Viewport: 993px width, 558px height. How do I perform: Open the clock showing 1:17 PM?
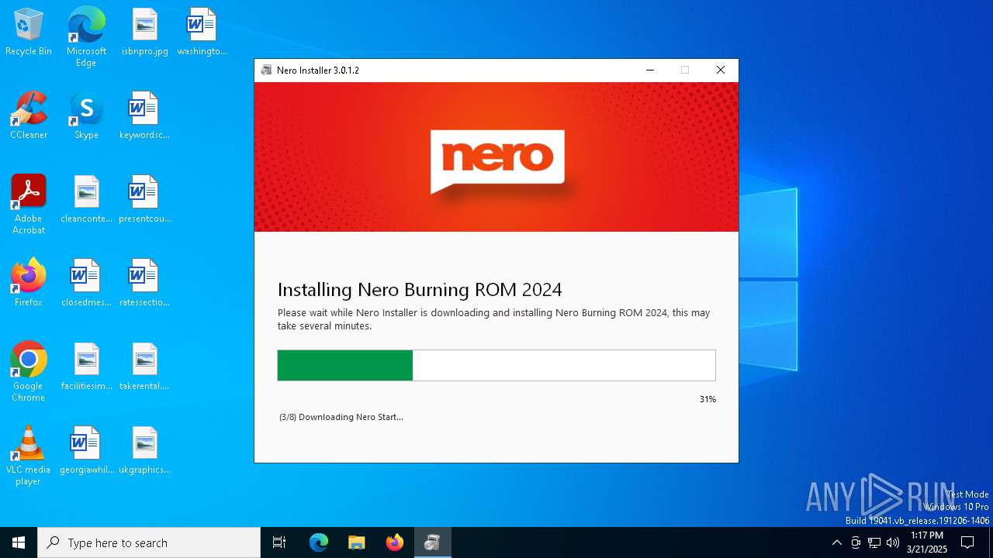(x=927, y=542)
